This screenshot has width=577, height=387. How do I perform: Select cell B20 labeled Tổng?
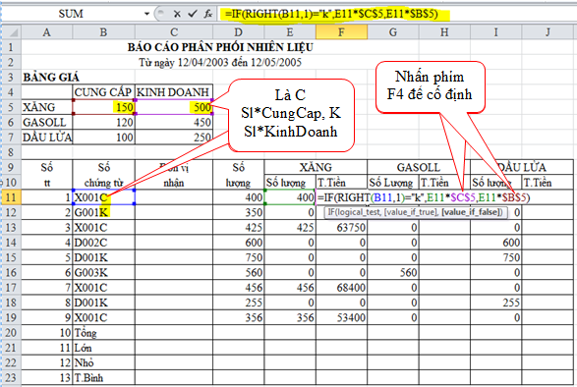click(x=104, y=333)
